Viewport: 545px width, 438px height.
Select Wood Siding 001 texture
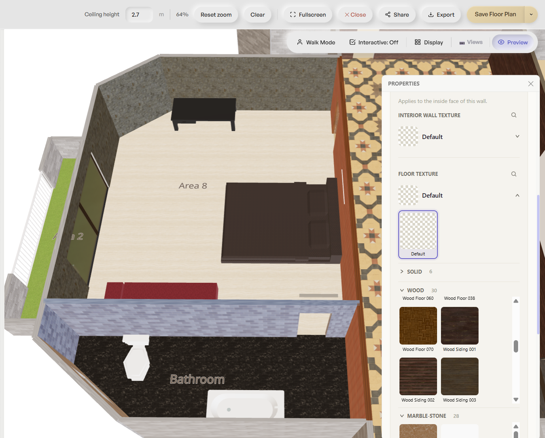coord(460,326)
